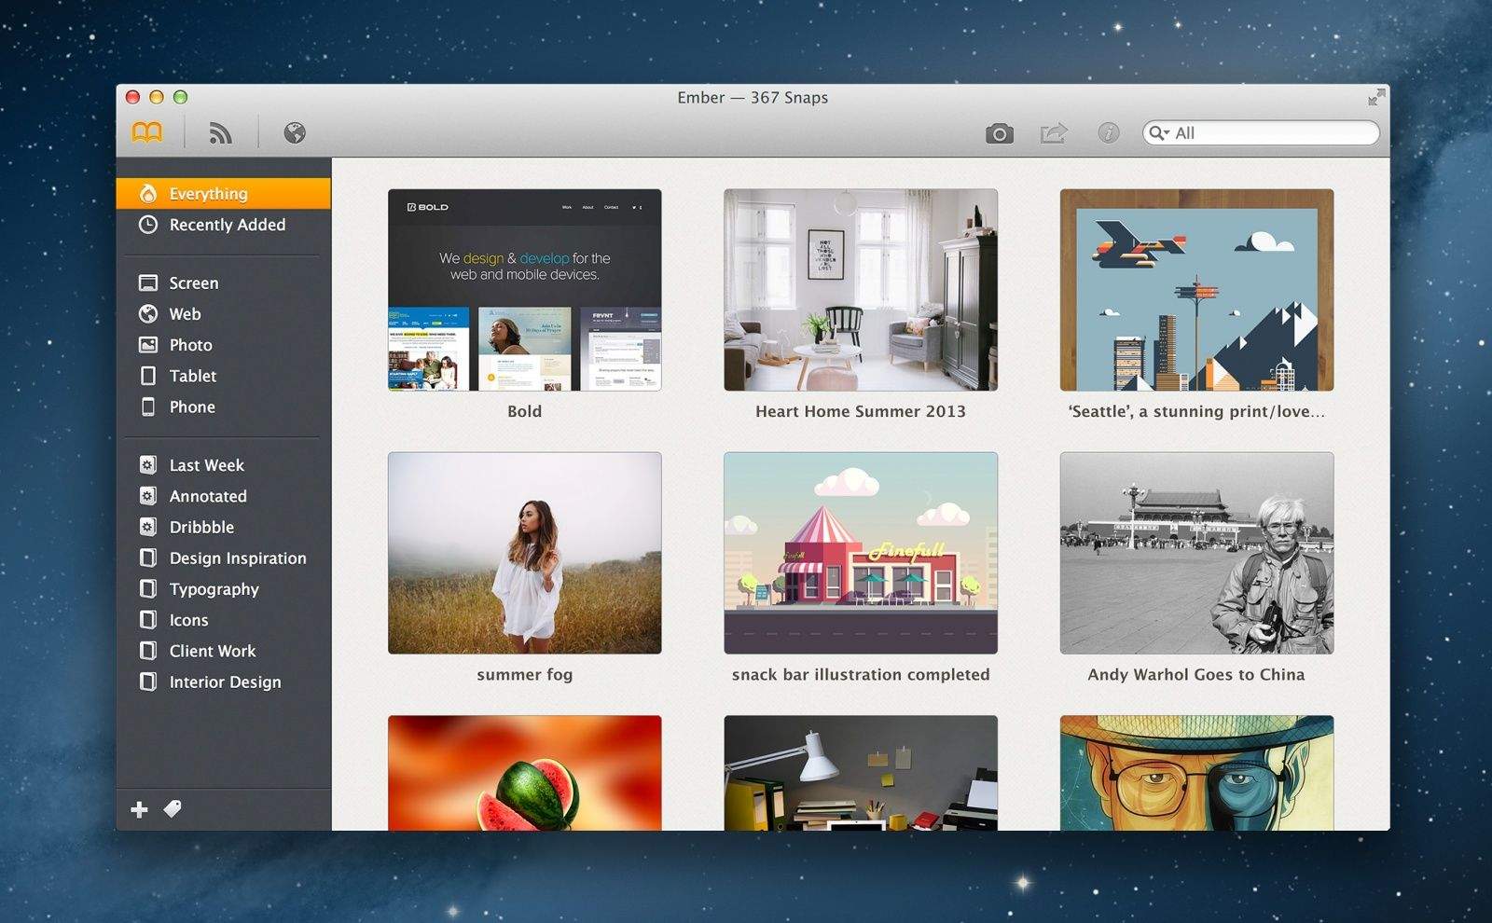Open Recently Added list
The image size is (1492, 923).
click(x=227, y=225)
